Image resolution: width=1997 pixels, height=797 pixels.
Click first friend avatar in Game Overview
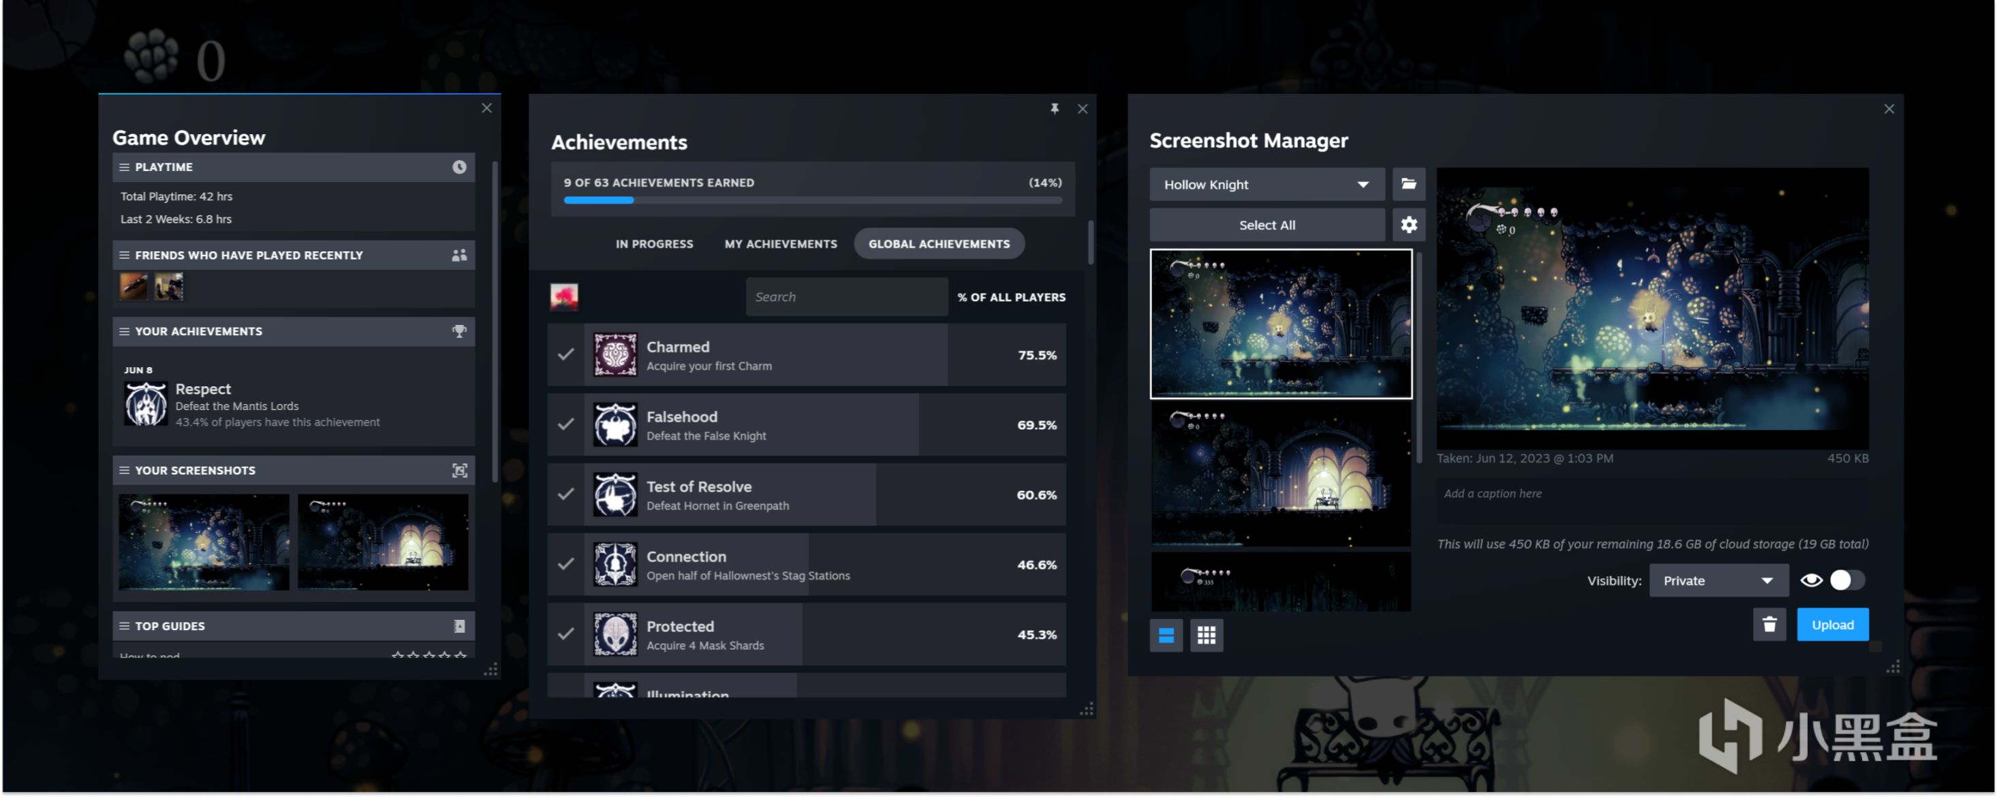click(x=134, y=287)
